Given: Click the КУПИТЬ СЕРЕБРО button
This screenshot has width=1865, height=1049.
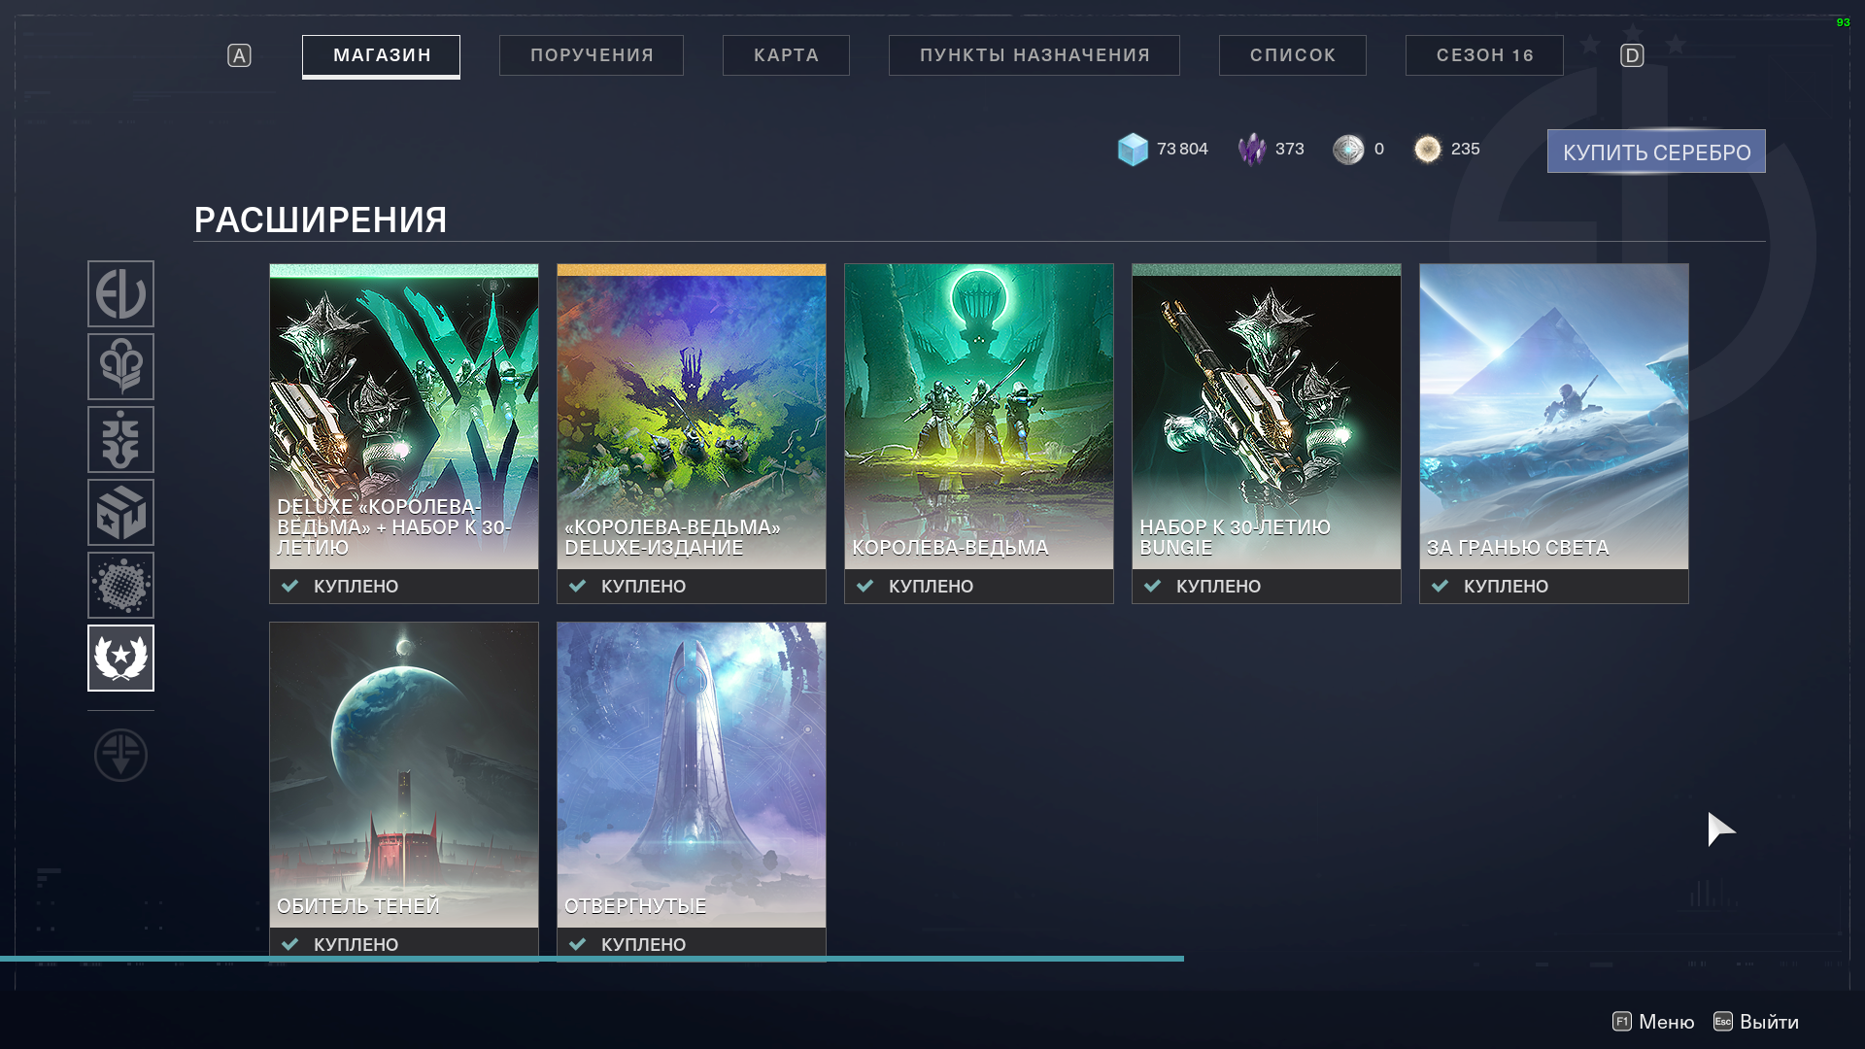Looking at the screenshot, I should 1654,151.
